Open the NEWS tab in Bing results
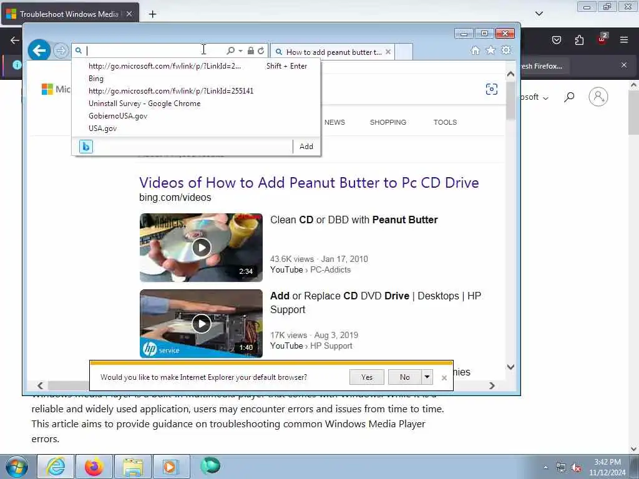Screen dimensions: 639x479 click(334, 122)
